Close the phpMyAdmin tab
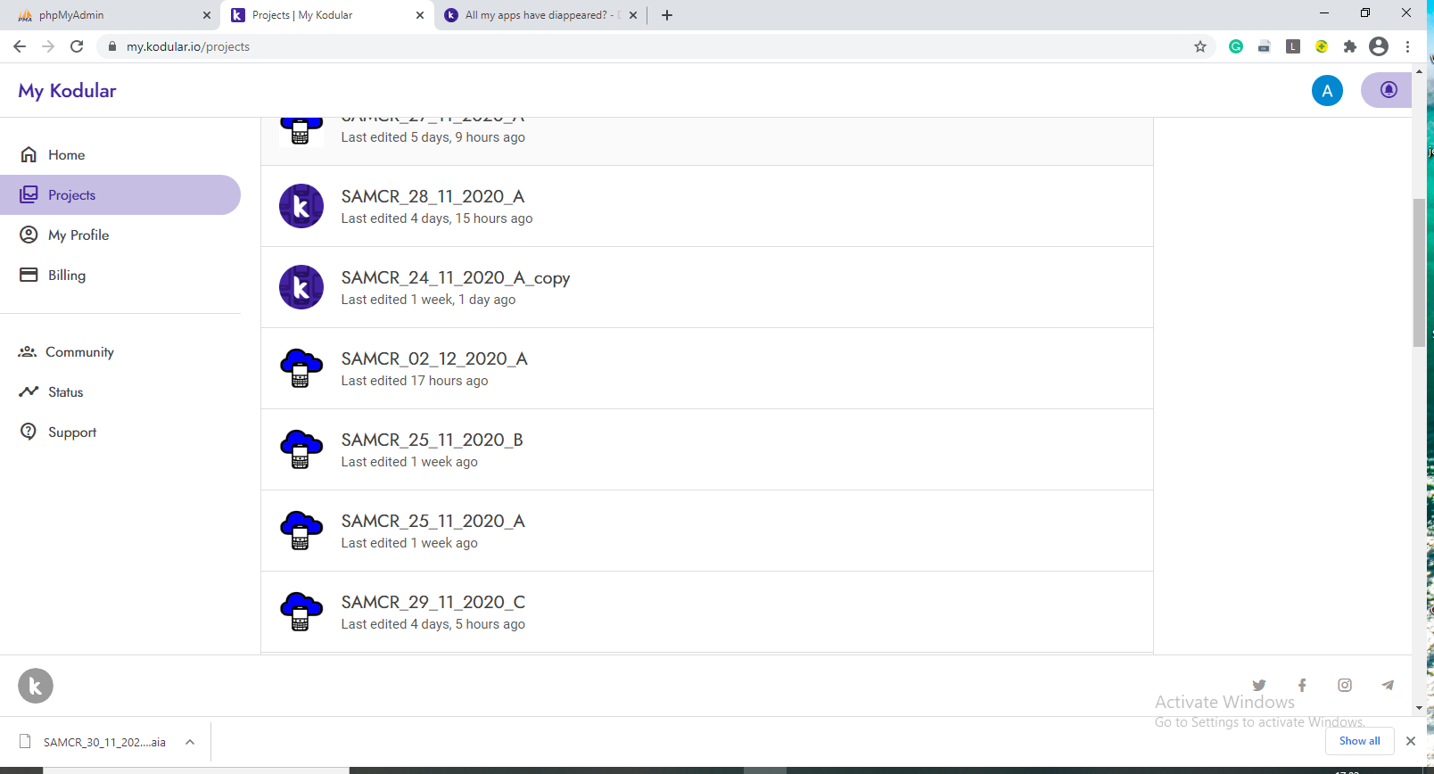Viewport: 1434px width, 774px height. pyautogui.click(x=207, y=15)
